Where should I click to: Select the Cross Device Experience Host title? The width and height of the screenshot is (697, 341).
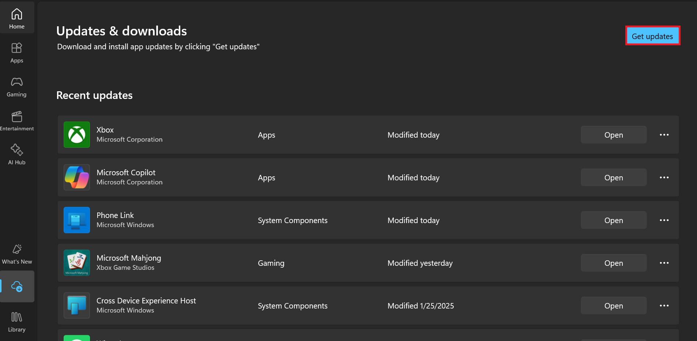point(146,301)
